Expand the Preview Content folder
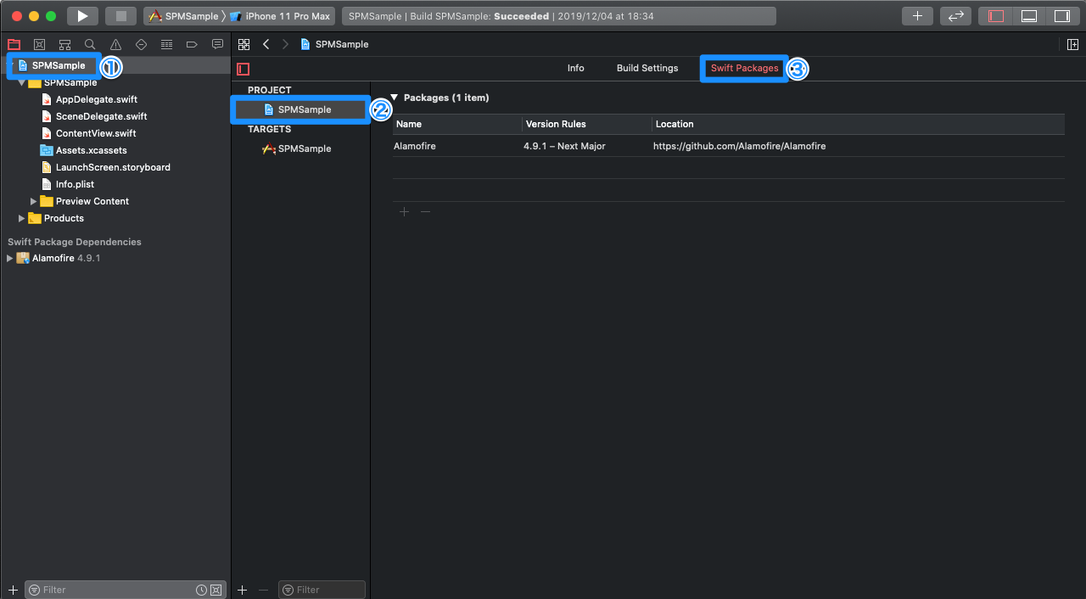1086x599 pixels. coord(34,201)
